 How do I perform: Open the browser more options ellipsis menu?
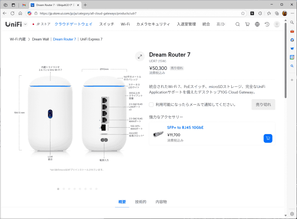[x=292, y=13]
